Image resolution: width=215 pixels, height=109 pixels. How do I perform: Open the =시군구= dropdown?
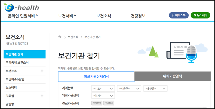[129, 88]
